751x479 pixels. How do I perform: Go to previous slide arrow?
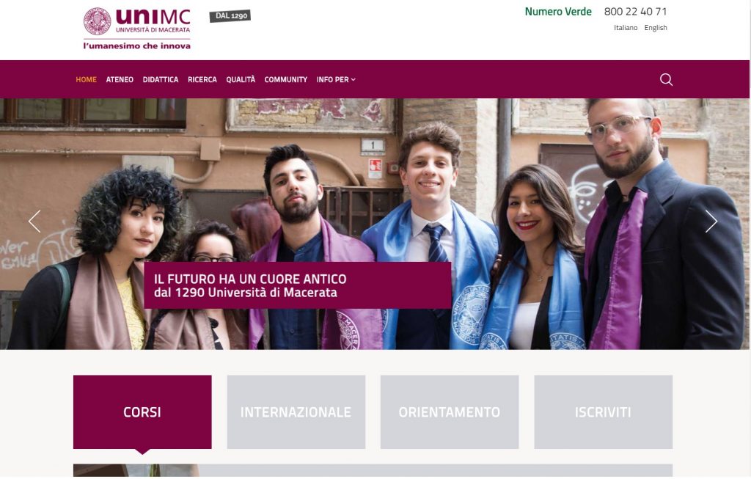[34, 222]
